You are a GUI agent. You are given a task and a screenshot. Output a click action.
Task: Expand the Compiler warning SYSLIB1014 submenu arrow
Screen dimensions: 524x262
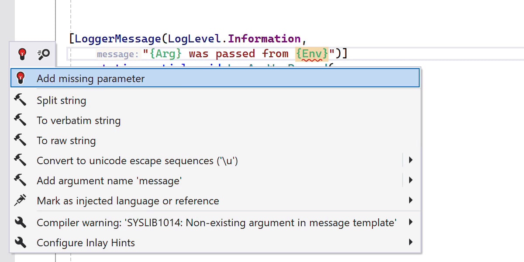[x=410, y=222]
